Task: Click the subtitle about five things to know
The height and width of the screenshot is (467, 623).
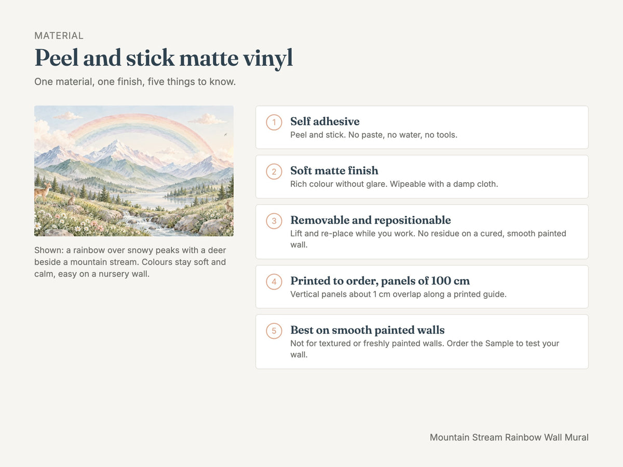Action: click(135, 82)
